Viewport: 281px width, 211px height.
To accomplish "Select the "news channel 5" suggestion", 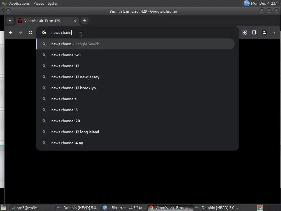I will pos(136,110).
